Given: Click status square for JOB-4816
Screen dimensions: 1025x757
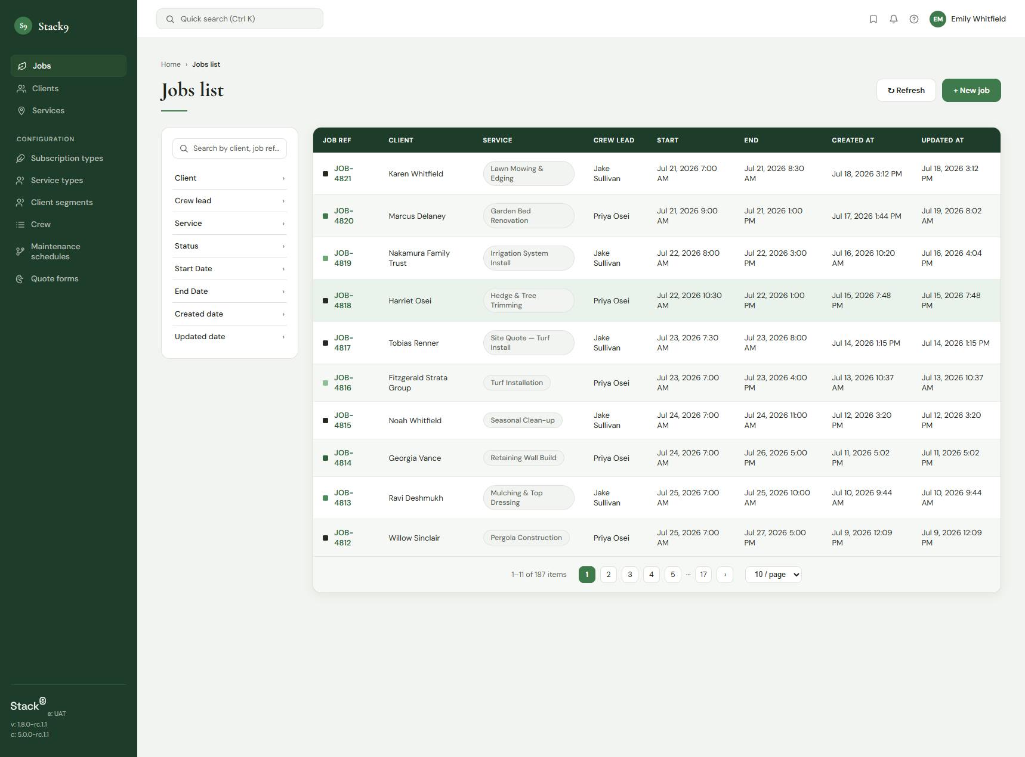Looking at the screenshot, I should [x=325, y=383].
